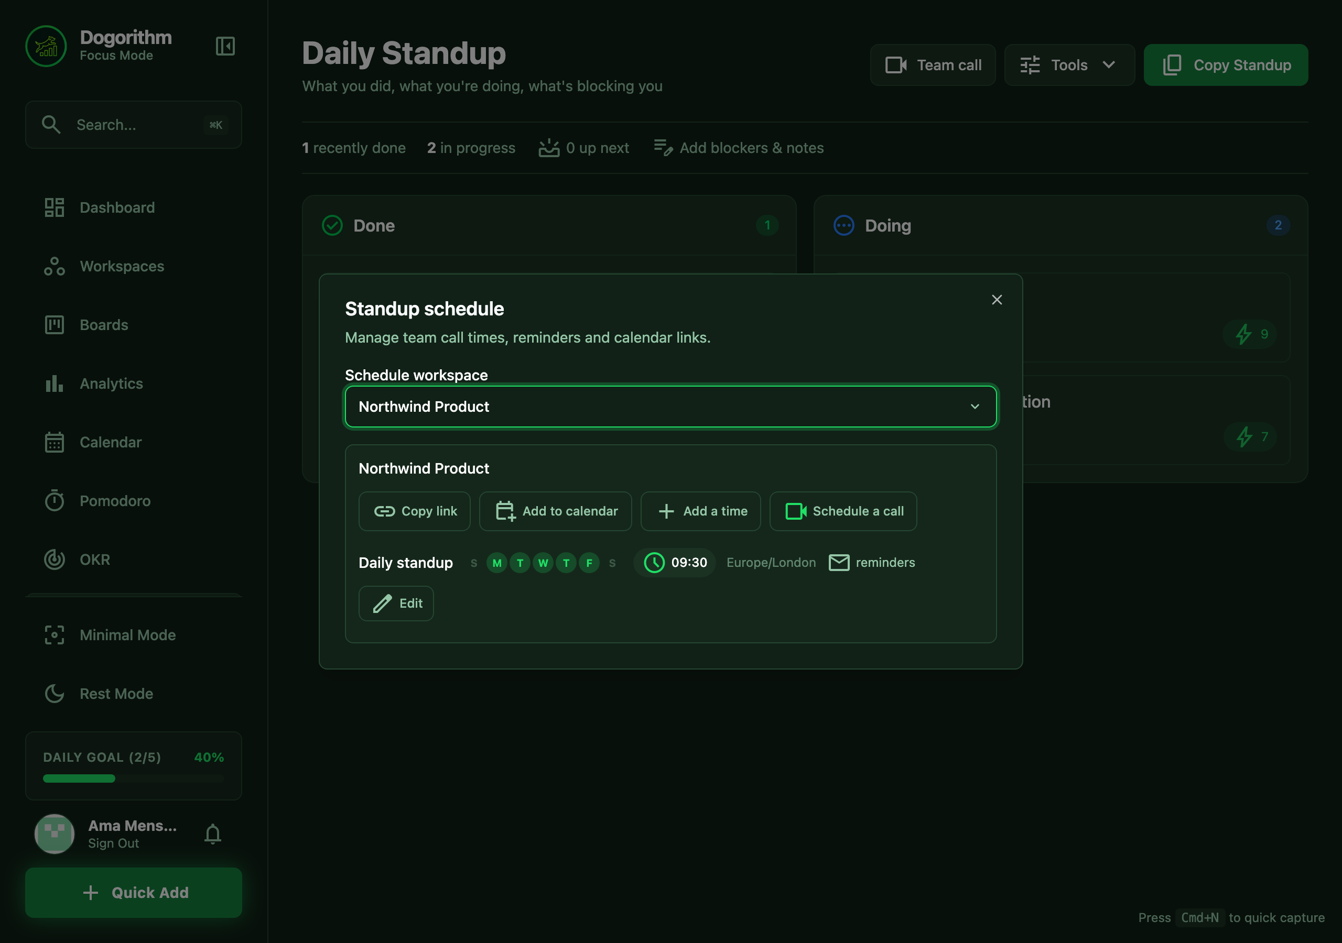Click Add to calendar button
This screenshot has width=1342, height=943.
pyautogui.click(x=555, y=511)
